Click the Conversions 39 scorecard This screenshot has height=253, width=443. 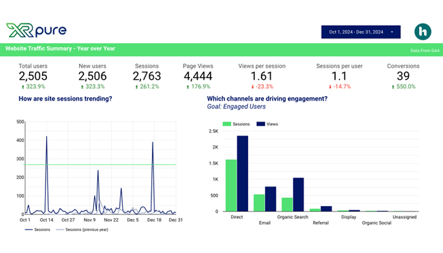[403, 76]
